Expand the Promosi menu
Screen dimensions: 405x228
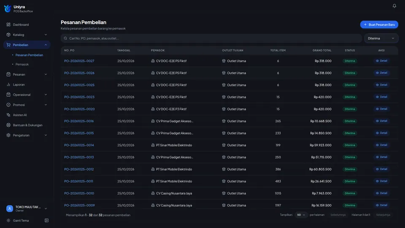tap(27, 105)
